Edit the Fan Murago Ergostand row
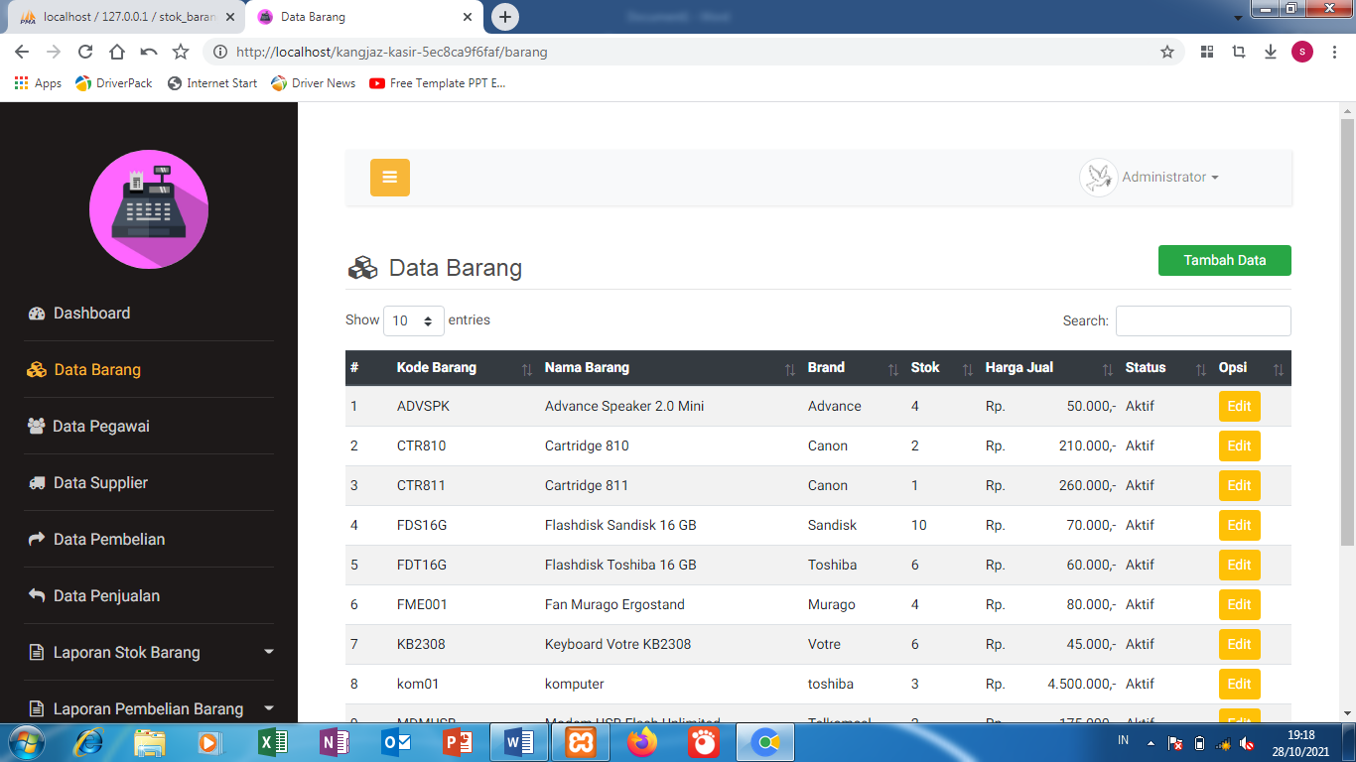Screen dimensions: 1356x762 pos(1239,605)
